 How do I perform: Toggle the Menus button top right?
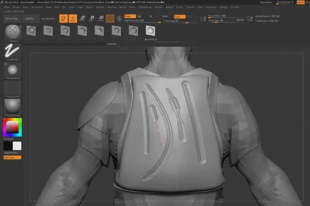301,3
